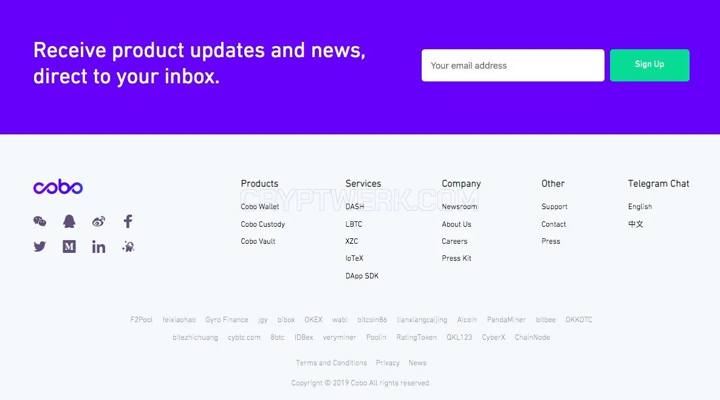Open the Weibo social icon
Screen dimensions: 720x400
click(x=98, y=221)
